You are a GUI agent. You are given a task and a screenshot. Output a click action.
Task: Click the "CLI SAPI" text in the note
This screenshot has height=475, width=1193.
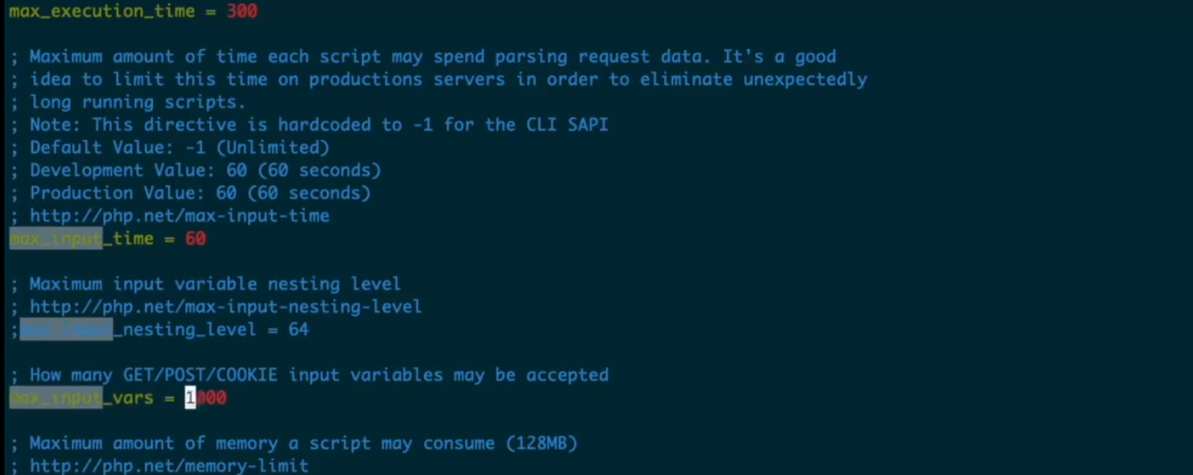[567, 124]
